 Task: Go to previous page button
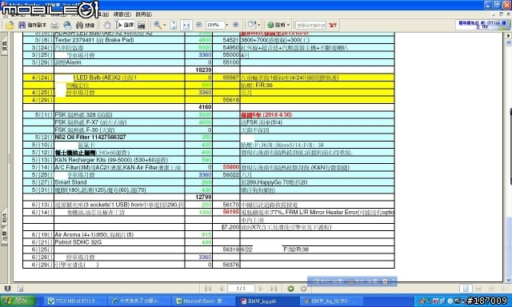tap(221, 289)
